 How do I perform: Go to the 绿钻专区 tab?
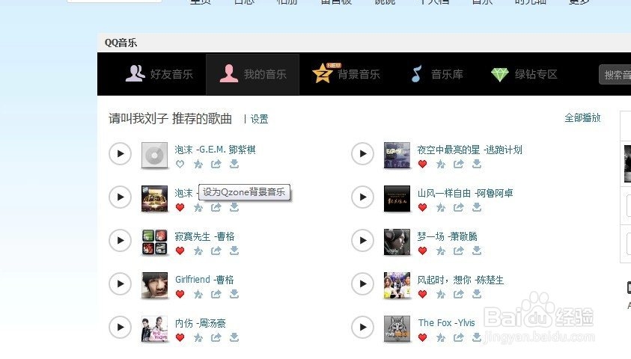coord(524,74)
